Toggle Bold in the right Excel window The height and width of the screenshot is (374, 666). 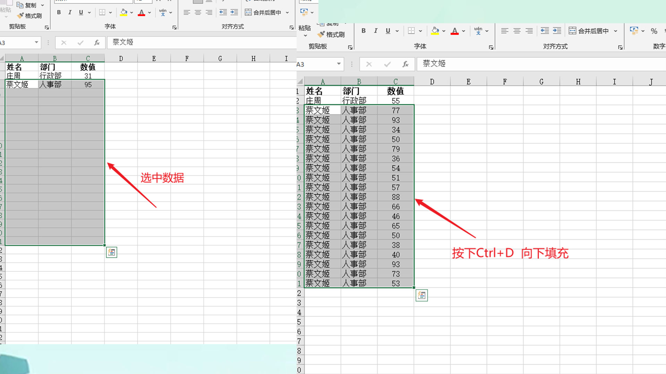[x=364, y=31]
